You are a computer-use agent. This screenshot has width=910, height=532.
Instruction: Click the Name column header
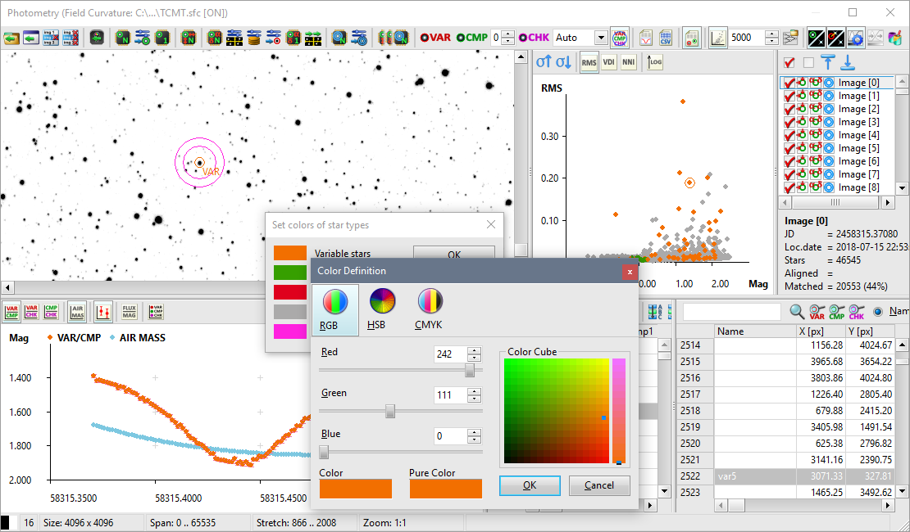click(755, 331)
